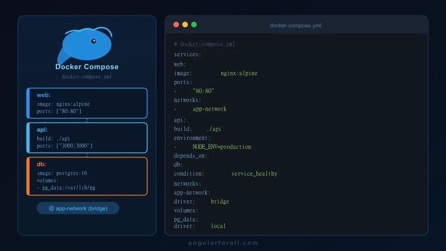
Task: Click the 'volumes:' key in code window
Action: (x=186, y=210)
